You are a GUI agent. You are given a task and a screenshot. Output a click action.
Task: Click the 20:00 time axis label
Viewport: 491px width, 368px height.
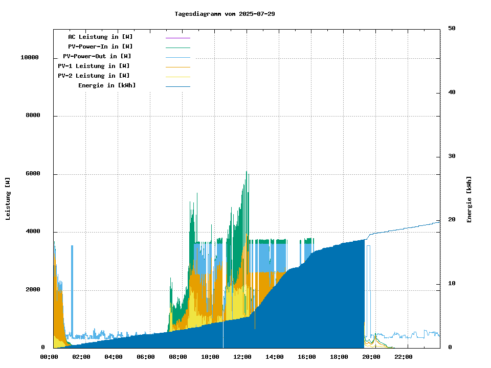371,357
